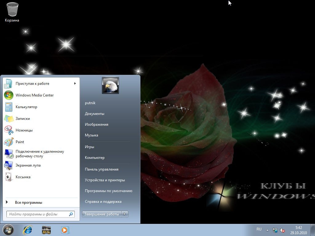Viewport: 315px width, 236px height.
Task: Open Paint from the Start menu
Action: click(x=20, y=142)
